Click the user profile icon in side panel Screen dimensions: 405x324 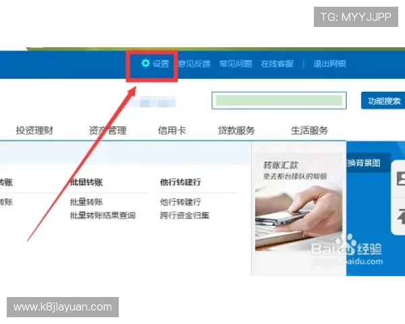pos(401,178)
